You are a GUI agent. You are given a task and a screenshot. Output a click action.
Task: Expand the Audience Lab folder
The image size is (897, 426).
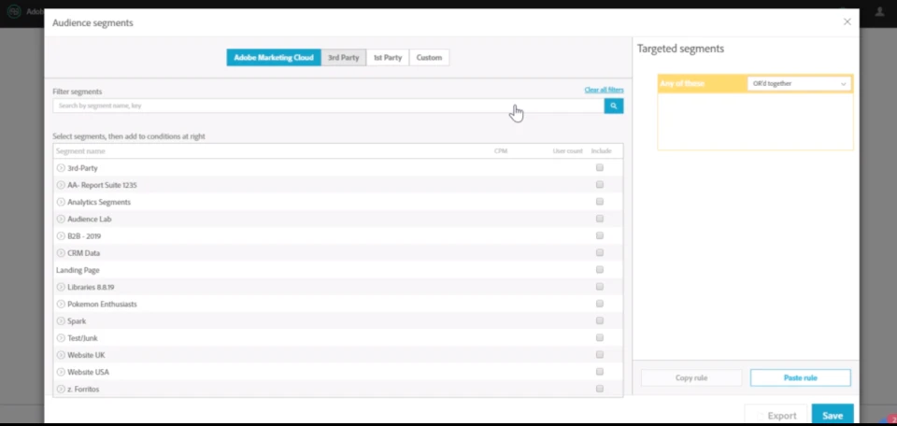(61, 219)
